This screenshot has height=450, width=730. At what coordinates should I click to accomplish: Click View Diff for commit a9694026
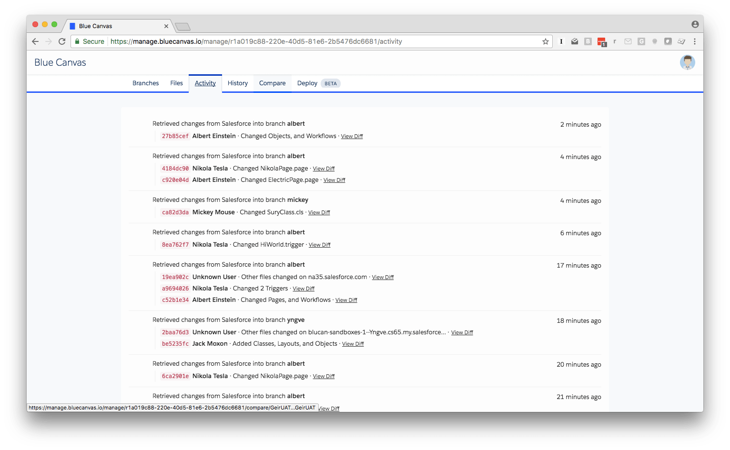click(304, 289)
